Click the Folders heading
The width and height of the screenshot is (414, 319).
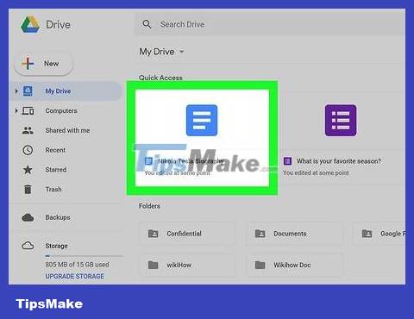(x=149, y=206)
